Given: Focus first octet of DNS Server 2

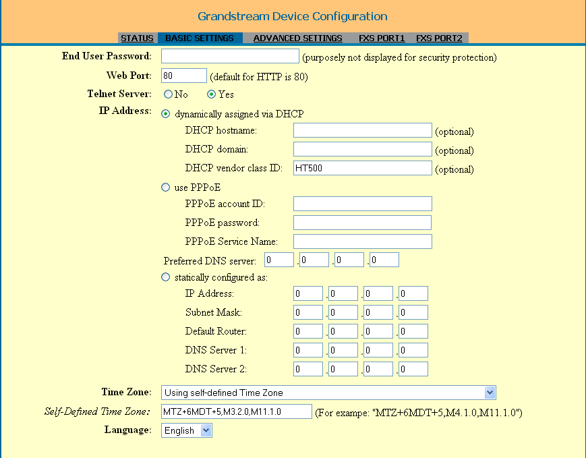Looking at the screenshot, I should tap(308, 369).
